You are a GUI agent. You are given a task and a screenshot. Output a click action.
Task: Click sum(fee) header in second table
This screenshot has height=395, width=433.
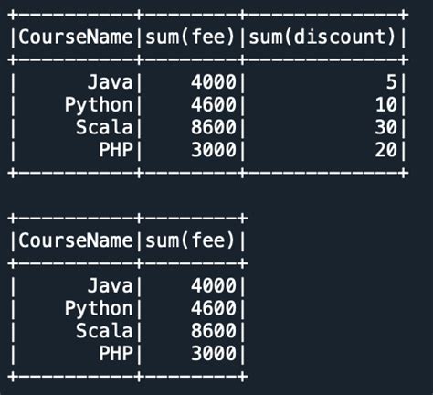[x=190, y=240]
